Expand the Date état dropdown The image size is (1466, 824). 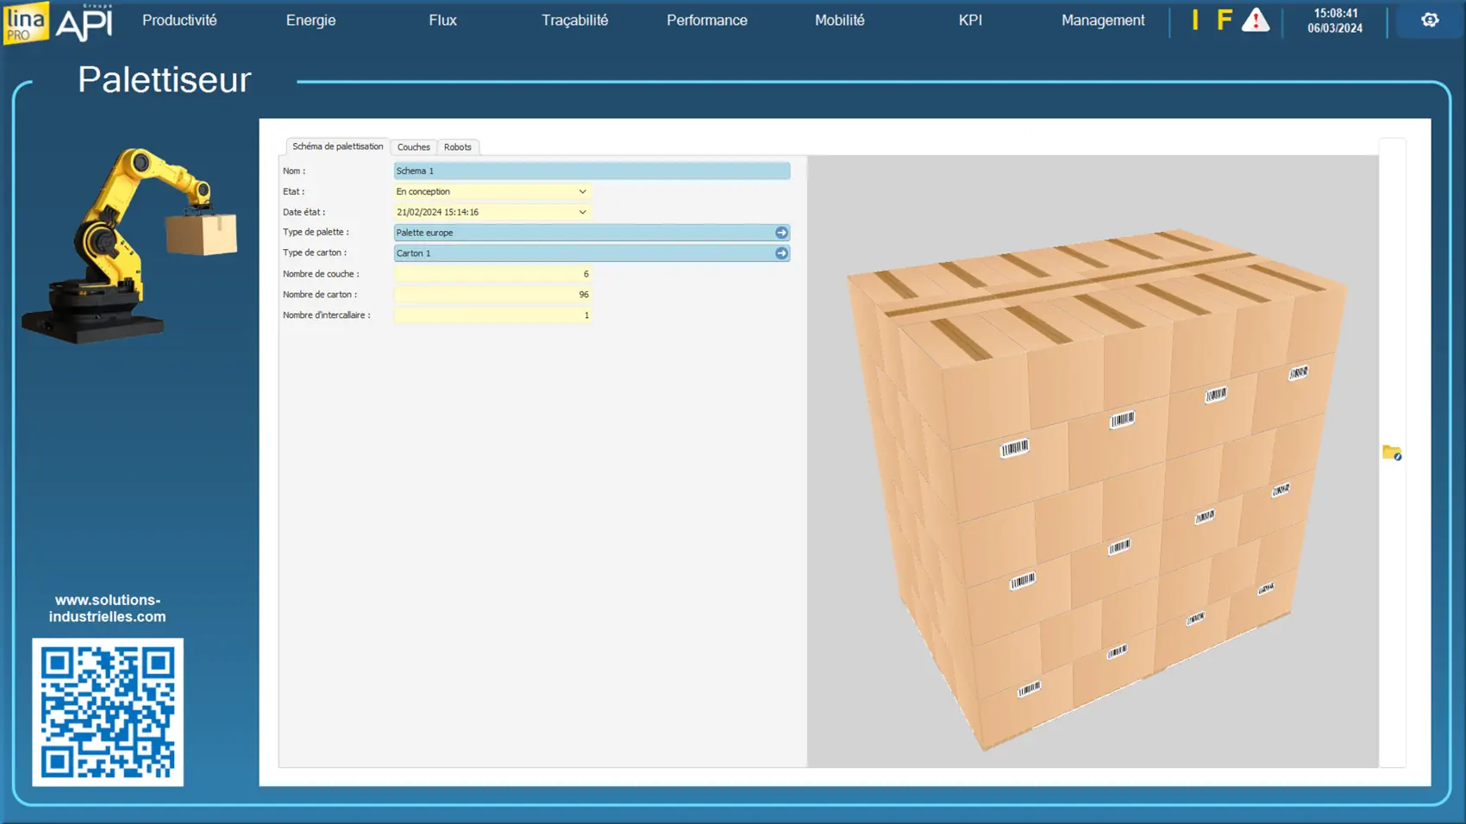[582, 212]
